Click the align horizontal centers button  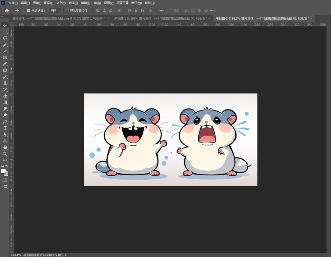104,10
